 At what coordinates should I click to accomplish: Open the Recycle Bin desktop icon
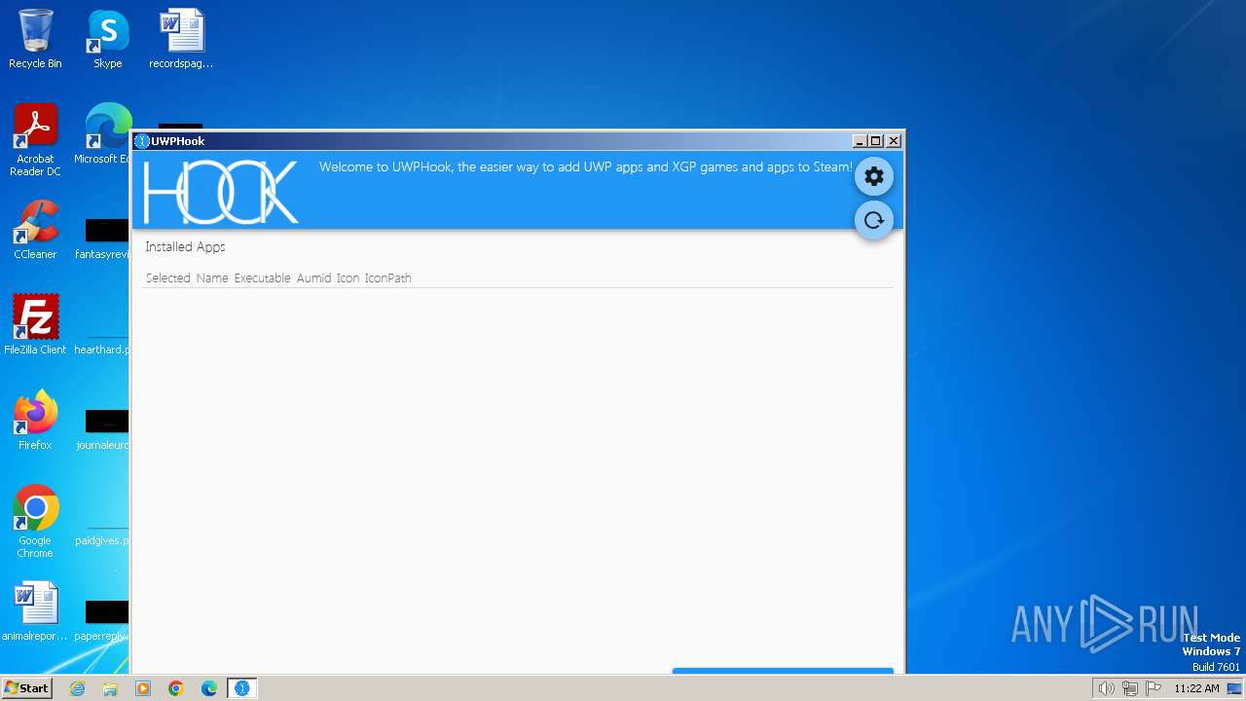35,39
